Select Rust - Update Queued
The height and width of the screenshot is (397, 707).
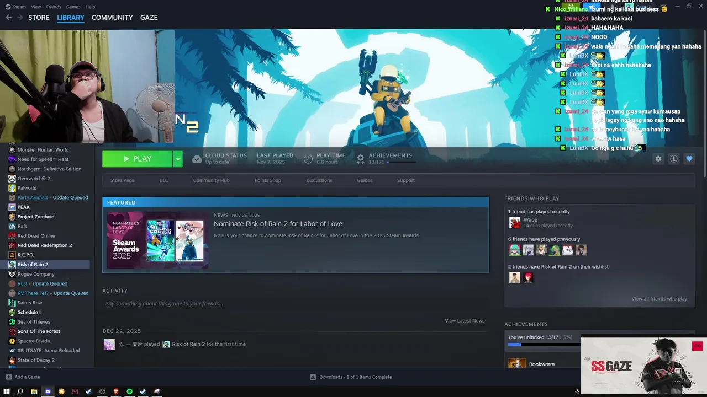[x=43, y=283]
